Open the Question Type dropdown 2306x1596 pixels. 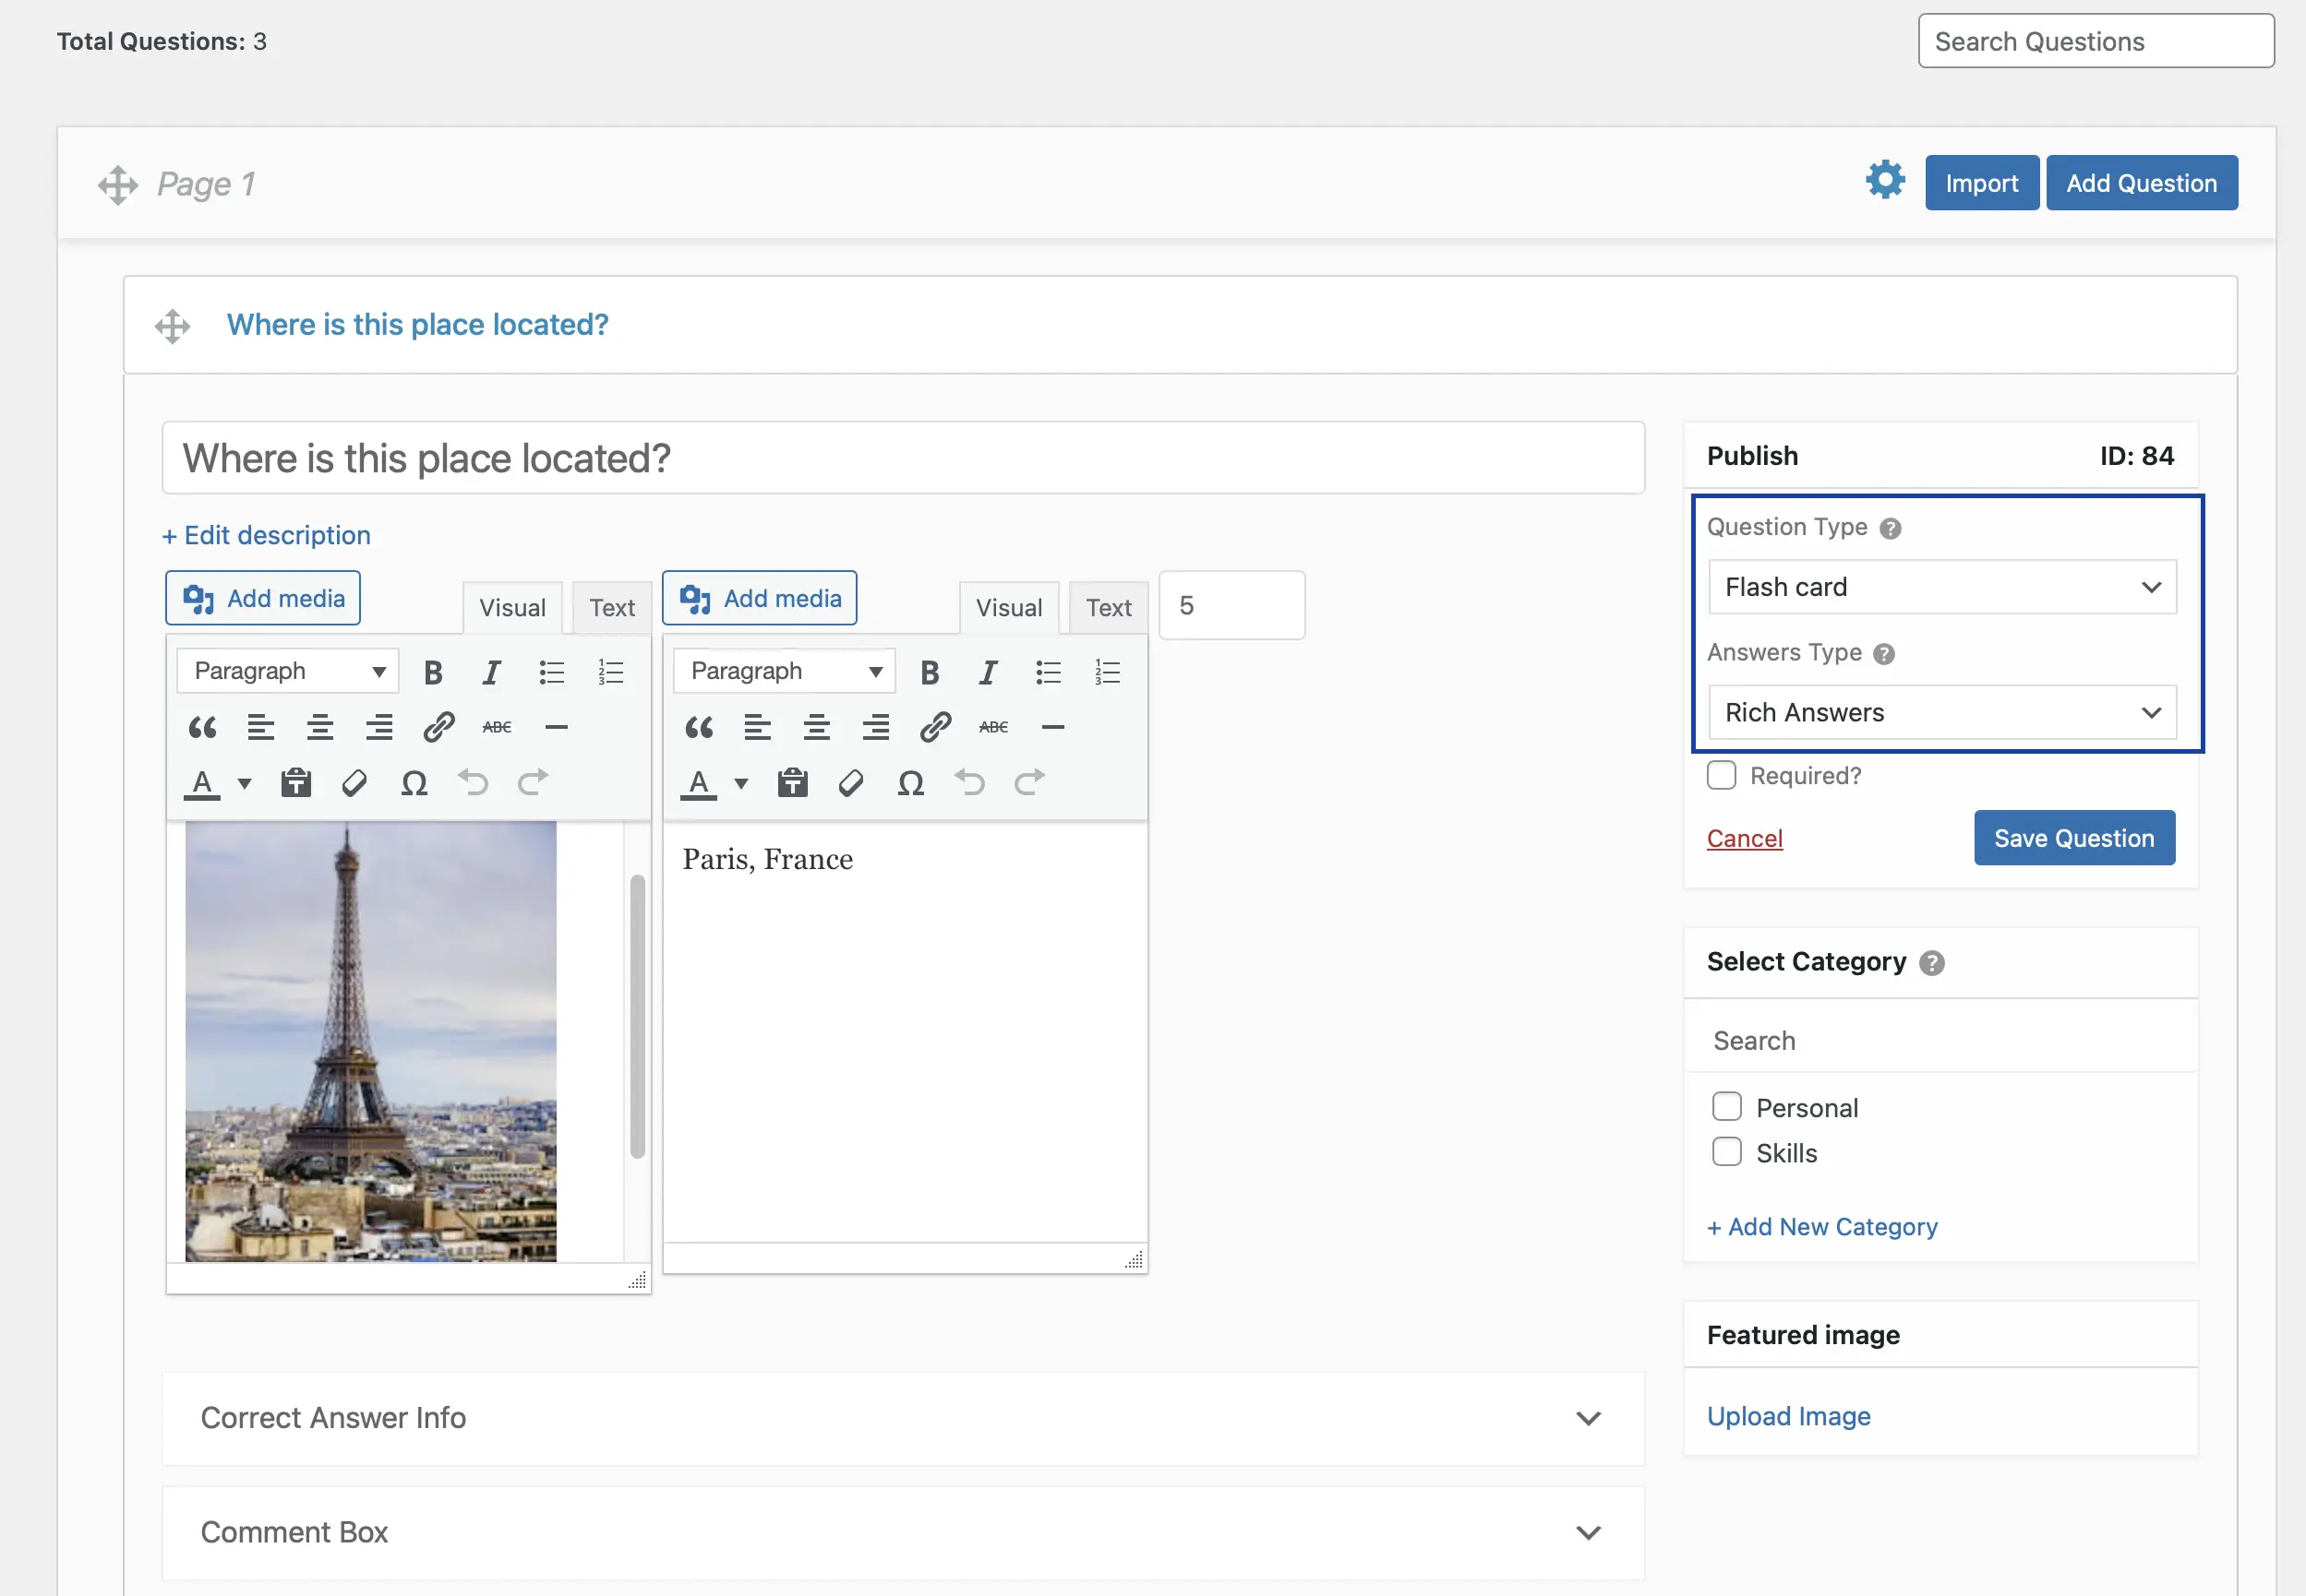coord(1940,585)
